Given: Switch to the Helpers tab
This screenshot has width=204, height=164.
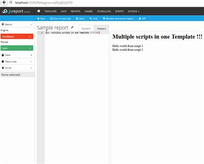Looking at the screenshot, I should pos(102,28).
